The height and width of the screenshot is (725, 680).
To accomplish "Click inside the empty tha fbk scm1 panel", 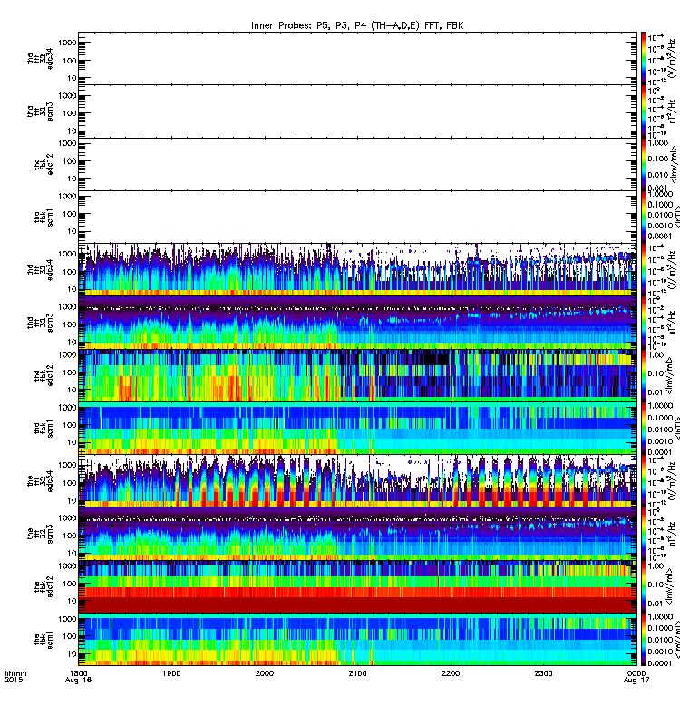I will pyautogui.click(x=357, y=217).
